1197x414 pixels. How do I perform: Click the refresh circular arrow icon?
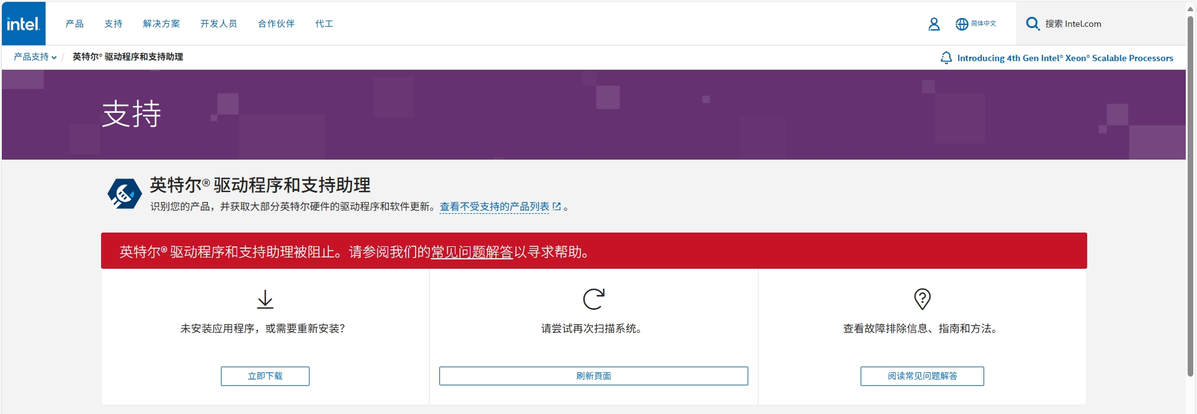coord(594,299)
